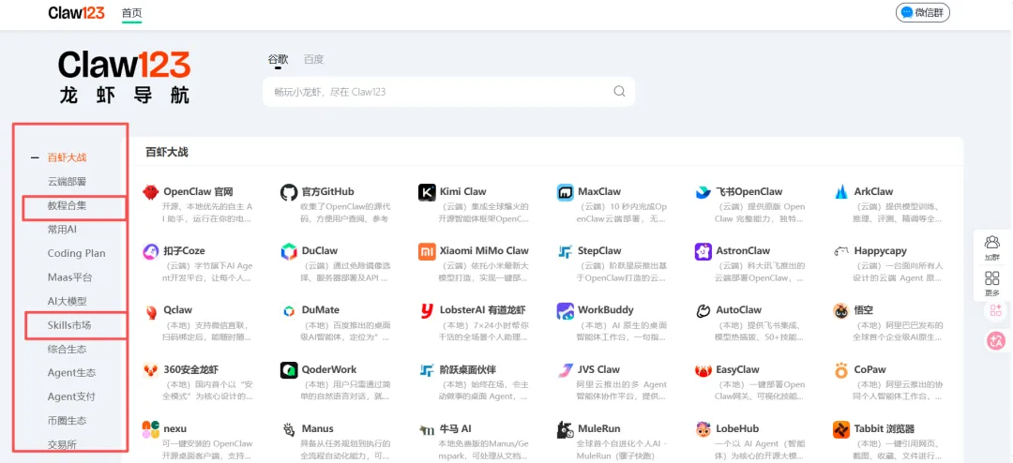Click the Qclaw red lobster icon
The width and height of the screenshot is (1013, 463).
click(x=150, y=310)
